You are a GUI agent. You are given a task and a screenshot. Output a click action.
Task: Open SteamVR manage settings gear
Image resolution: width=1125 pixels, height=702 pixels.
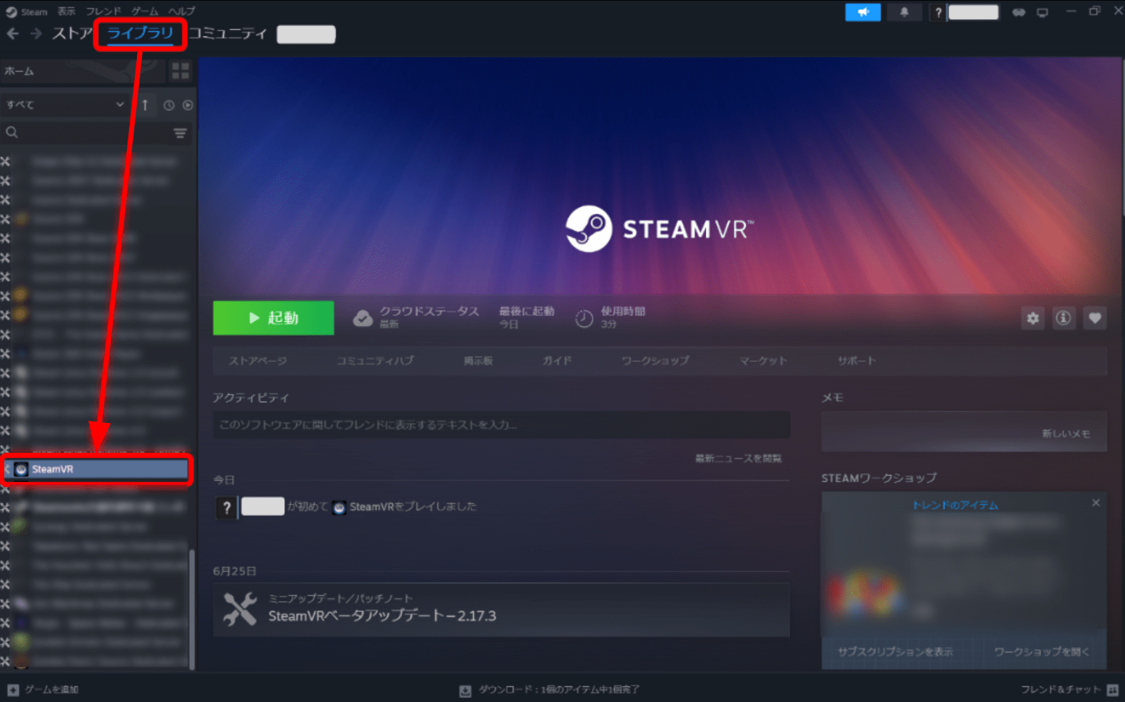click(1033, 318)
